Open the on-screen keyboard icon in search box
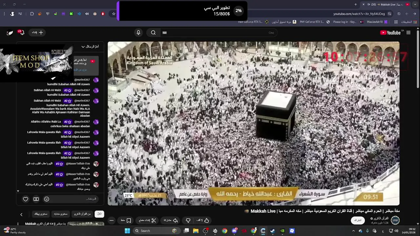Image resolution: width=420 pixels, height=236 pixels. click(x=164, y=32)
